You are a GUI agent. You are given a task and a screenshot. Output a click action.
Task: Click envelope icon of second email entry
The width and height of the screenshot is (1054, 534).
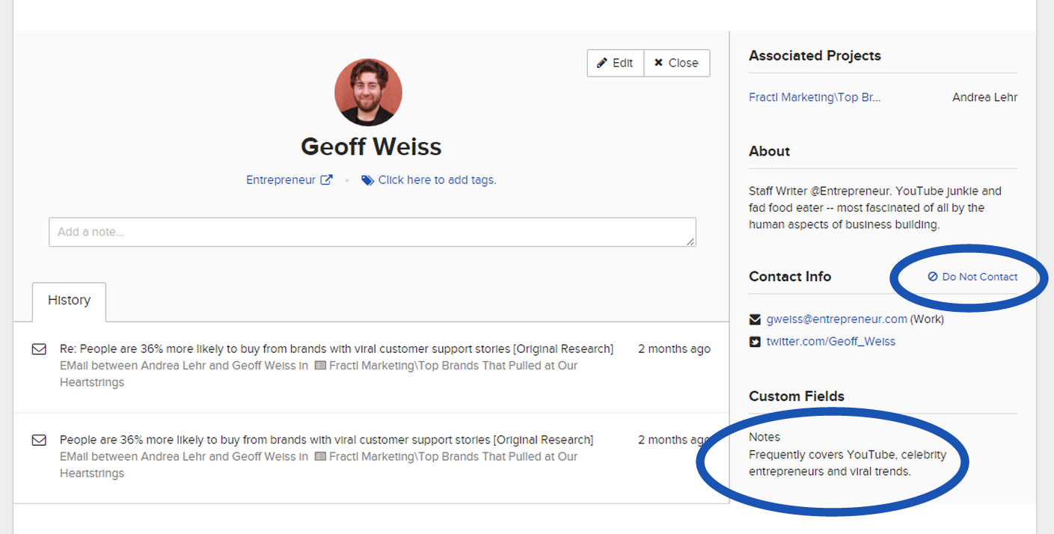pos(39,441)
